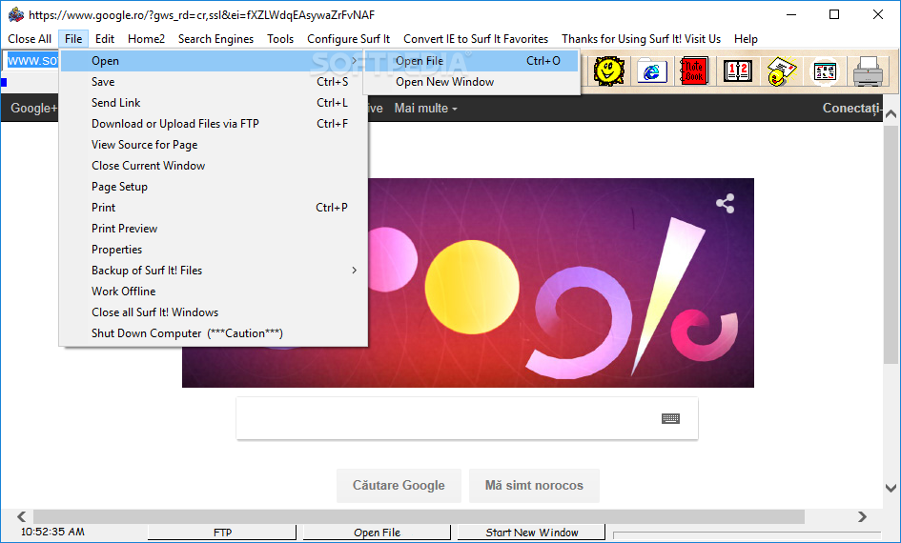Click the vertical scrollbar thumb
The image size is (901, 543).
click(891, 243)
